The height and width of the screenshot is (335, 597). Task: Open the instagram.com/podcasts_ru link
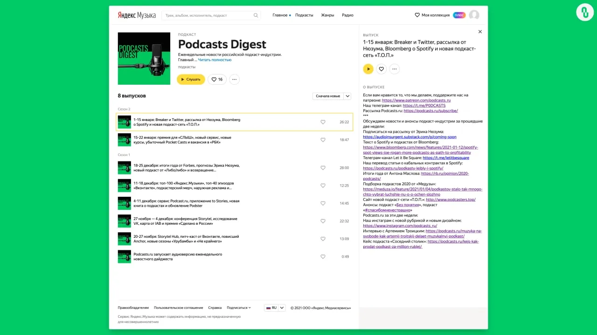click(400, 226)
